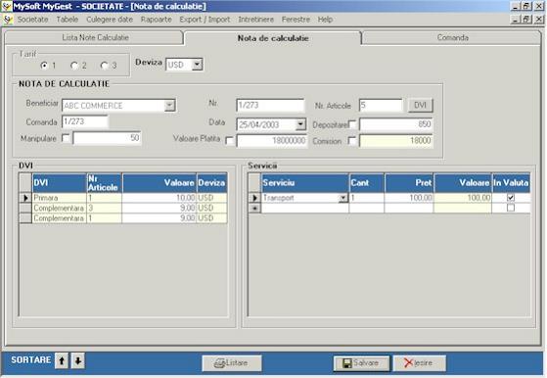Click the Cant column header

tap(367, 183)
